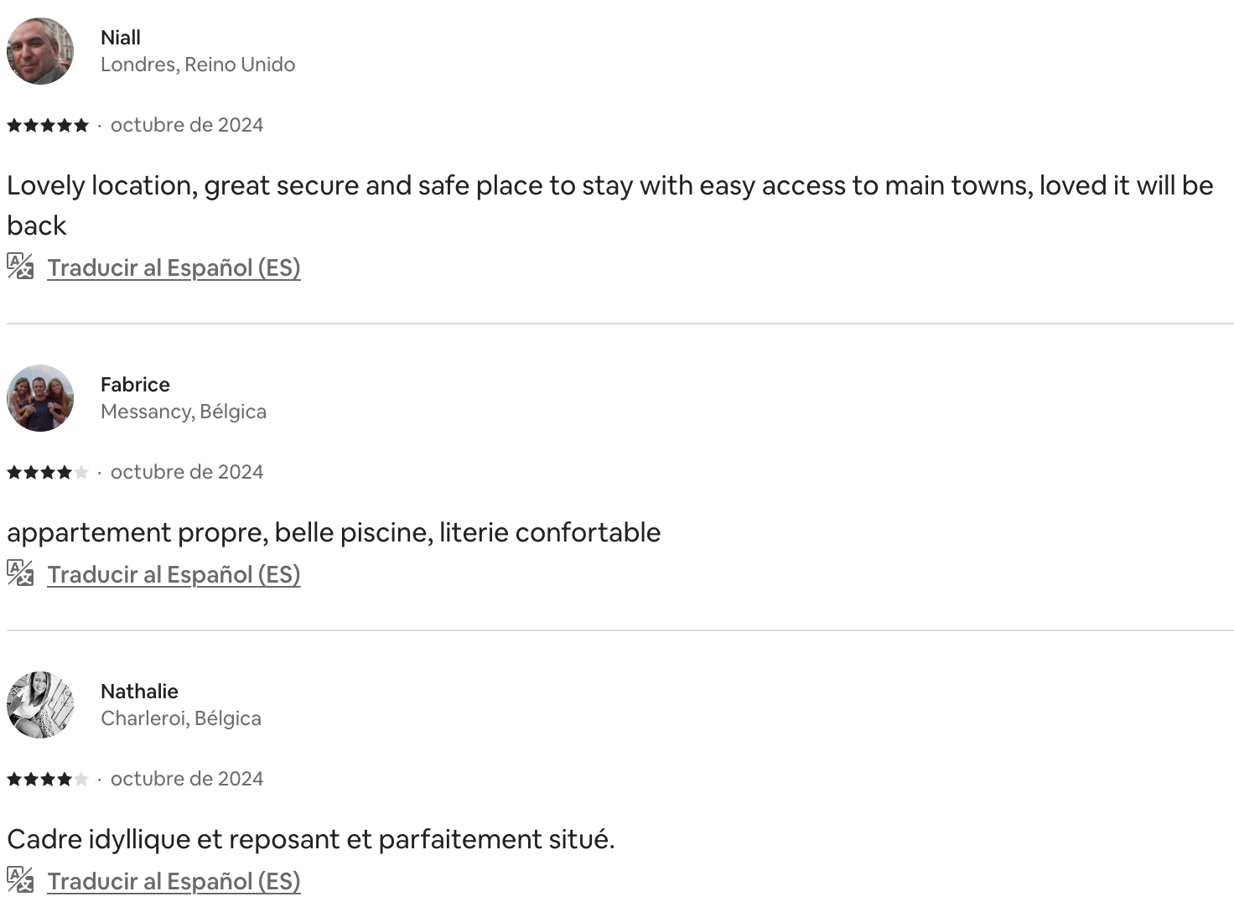
Task: Translate Fabrice's review to Español
Action: (174, 575)
